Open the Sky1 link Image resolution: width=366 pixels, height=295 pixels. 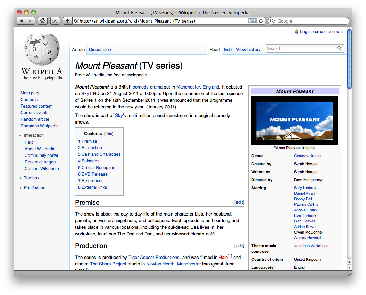tap(86, 94)
